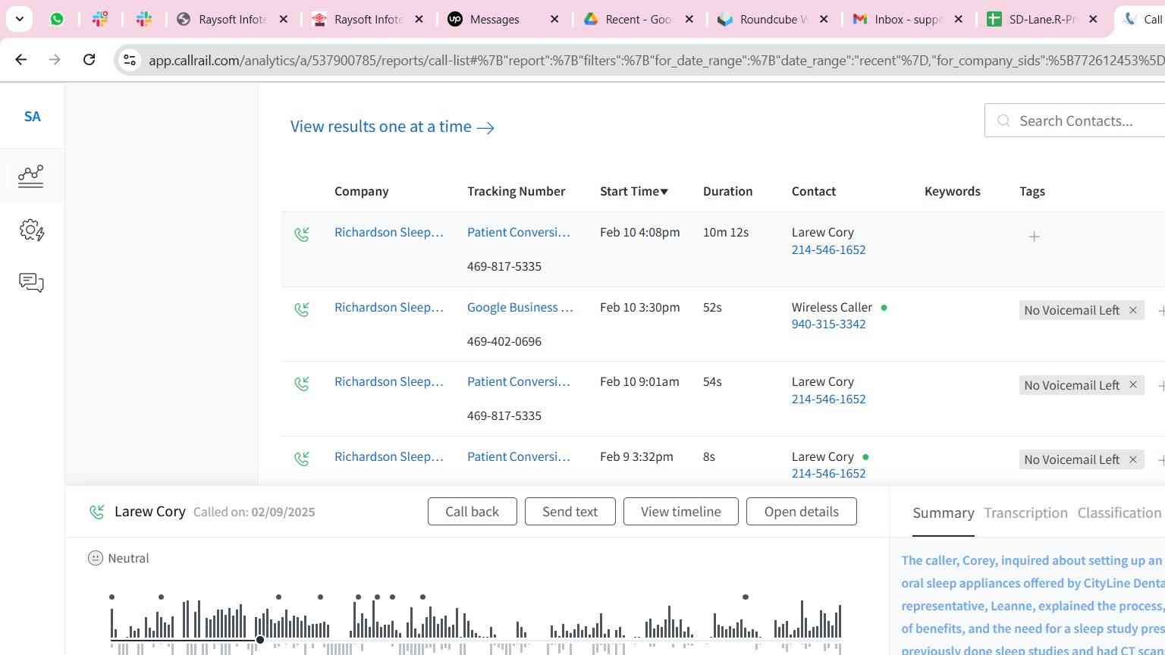
Task: Click the plus icon to add tag
Action: tap(1034, 237)
